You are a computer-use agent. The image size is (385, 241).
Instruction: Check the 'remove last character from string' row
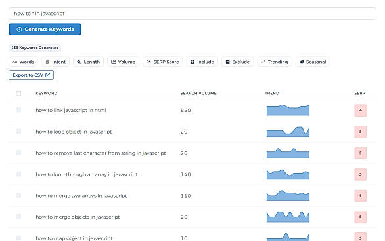pyautogui.click(x=18, y=153)
